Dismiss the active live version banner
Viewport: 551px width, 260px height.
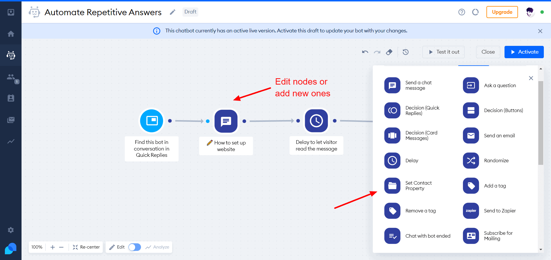click(540, 31)
